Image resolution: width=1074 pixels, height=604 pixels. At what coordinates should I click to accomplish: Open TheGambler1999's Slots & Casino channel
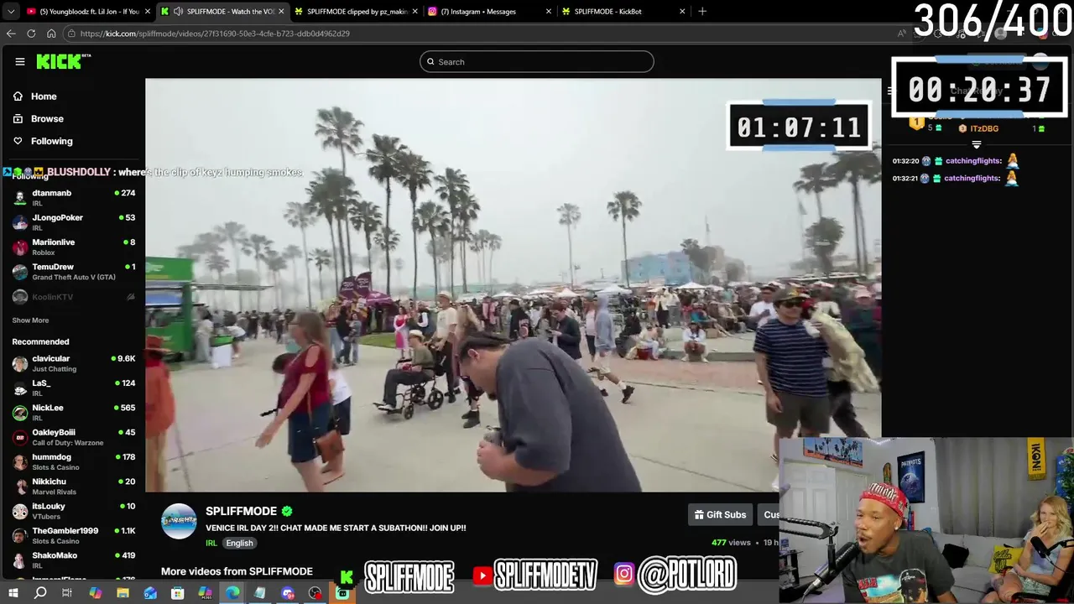coord(74,535)
